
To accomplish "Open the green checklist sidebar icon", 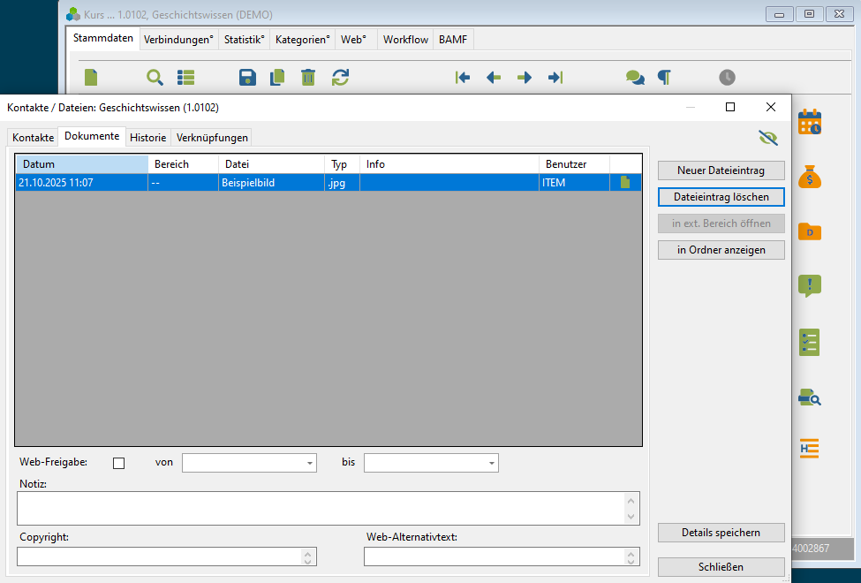I will click(x=810, y=343).
